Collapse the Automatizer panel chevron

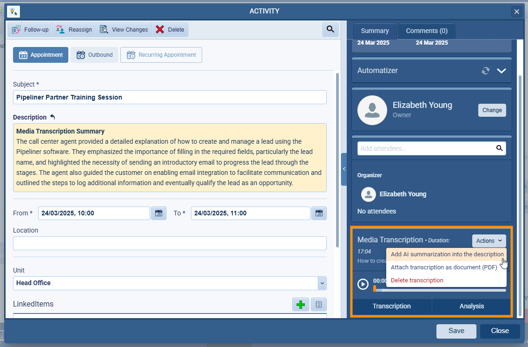coord(501,71)
